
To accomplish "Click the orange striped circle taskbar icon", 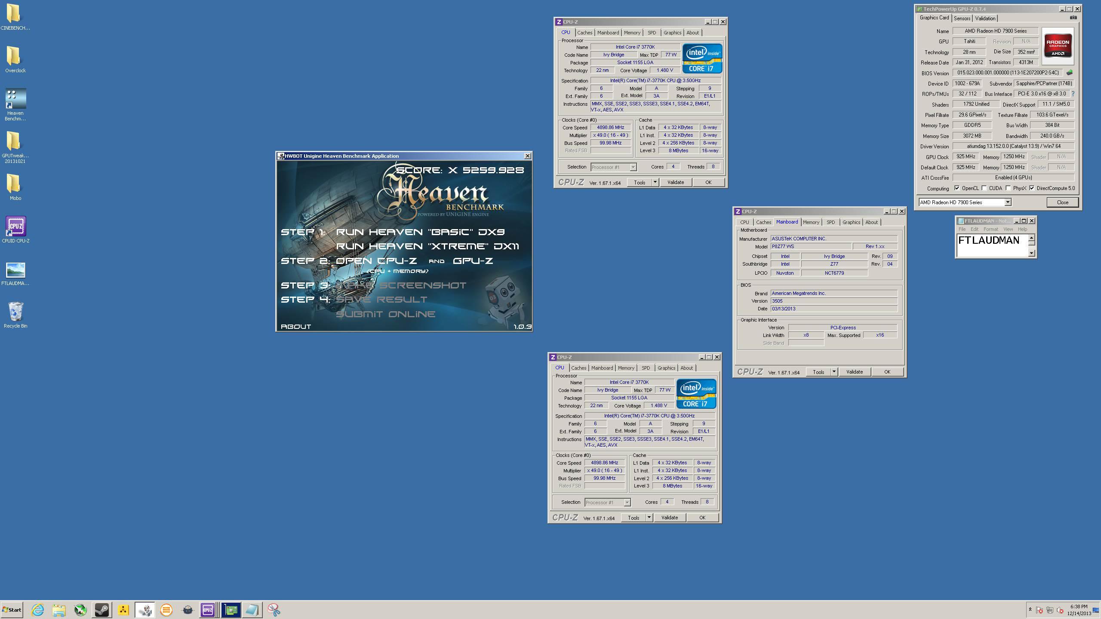I will (166, 610).
